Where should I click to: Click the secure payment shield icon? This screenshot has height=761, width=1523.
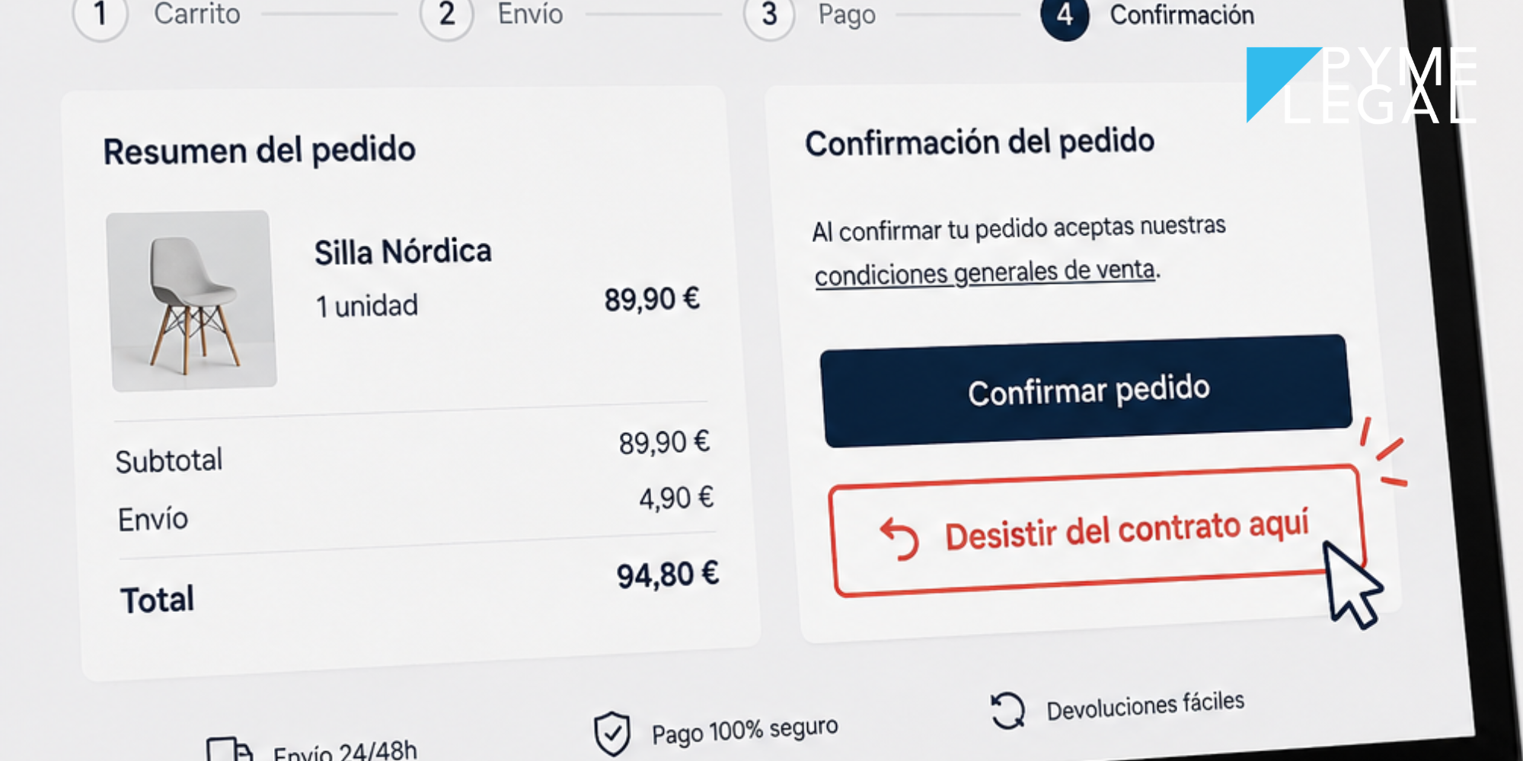(x=611, y=734)
